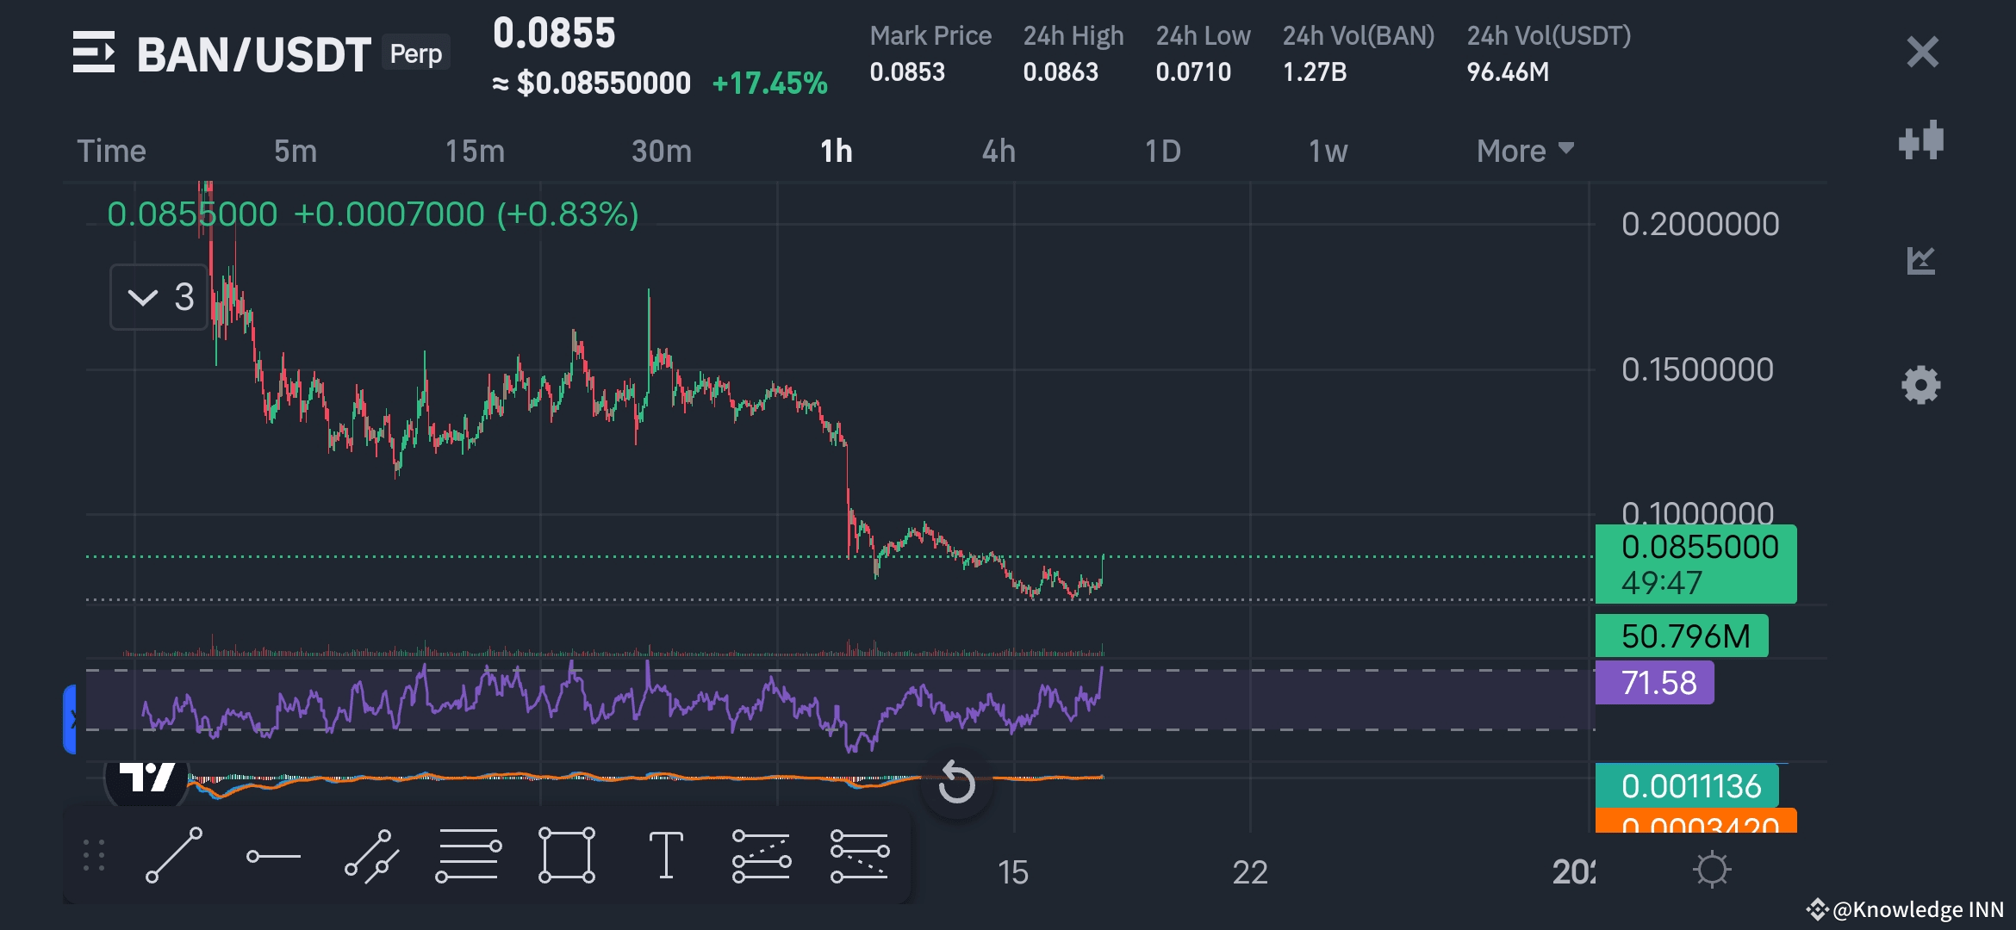The width and height of the screenshot is (2016, 930).
Task: Select the rectangle shape drawing tool
Action: click(x=566, y=855)
